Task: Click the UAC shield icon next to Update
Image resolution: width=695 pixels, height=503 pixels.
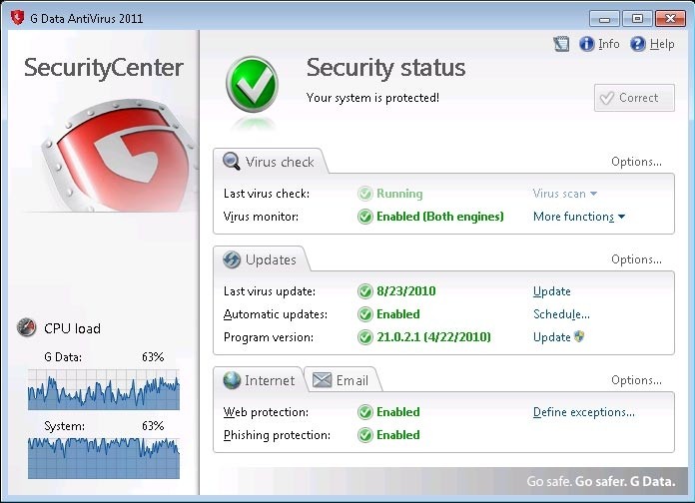Action: (579, 336)
